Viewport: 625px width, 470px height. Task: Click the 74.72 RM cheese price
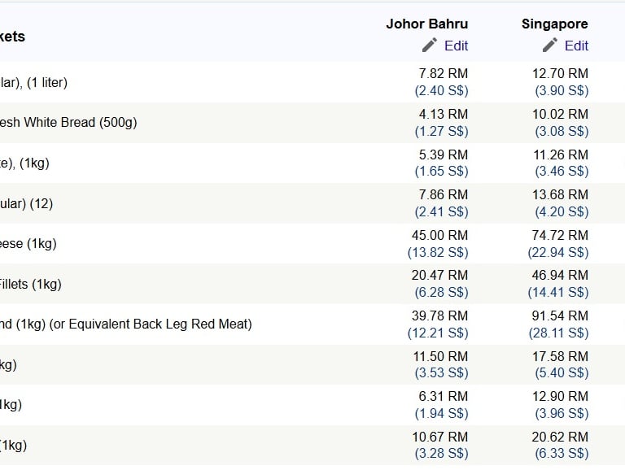[560, 235]
